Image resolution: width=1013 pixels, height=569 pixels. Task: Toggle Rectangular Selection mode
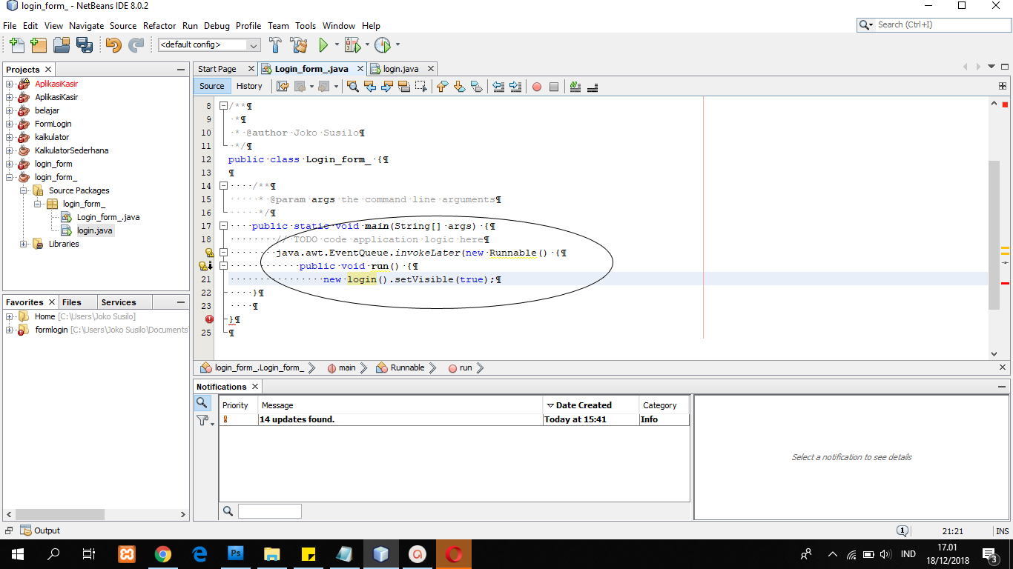[x=420, y=87]
